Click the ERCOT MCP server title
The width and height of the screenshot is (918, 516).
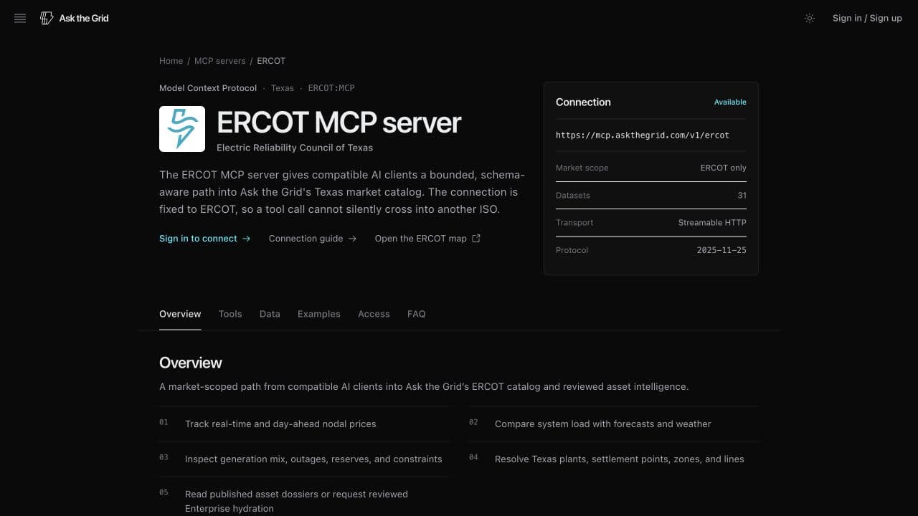point(339,123)
